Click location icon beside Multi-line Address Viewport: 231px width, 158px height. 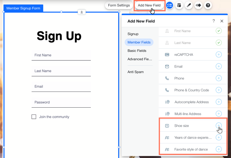point(167,114)
